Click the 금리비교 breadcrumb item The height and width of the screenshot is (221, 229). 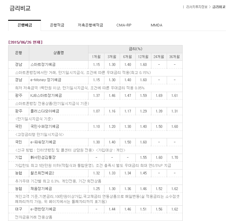pos(219,7)
